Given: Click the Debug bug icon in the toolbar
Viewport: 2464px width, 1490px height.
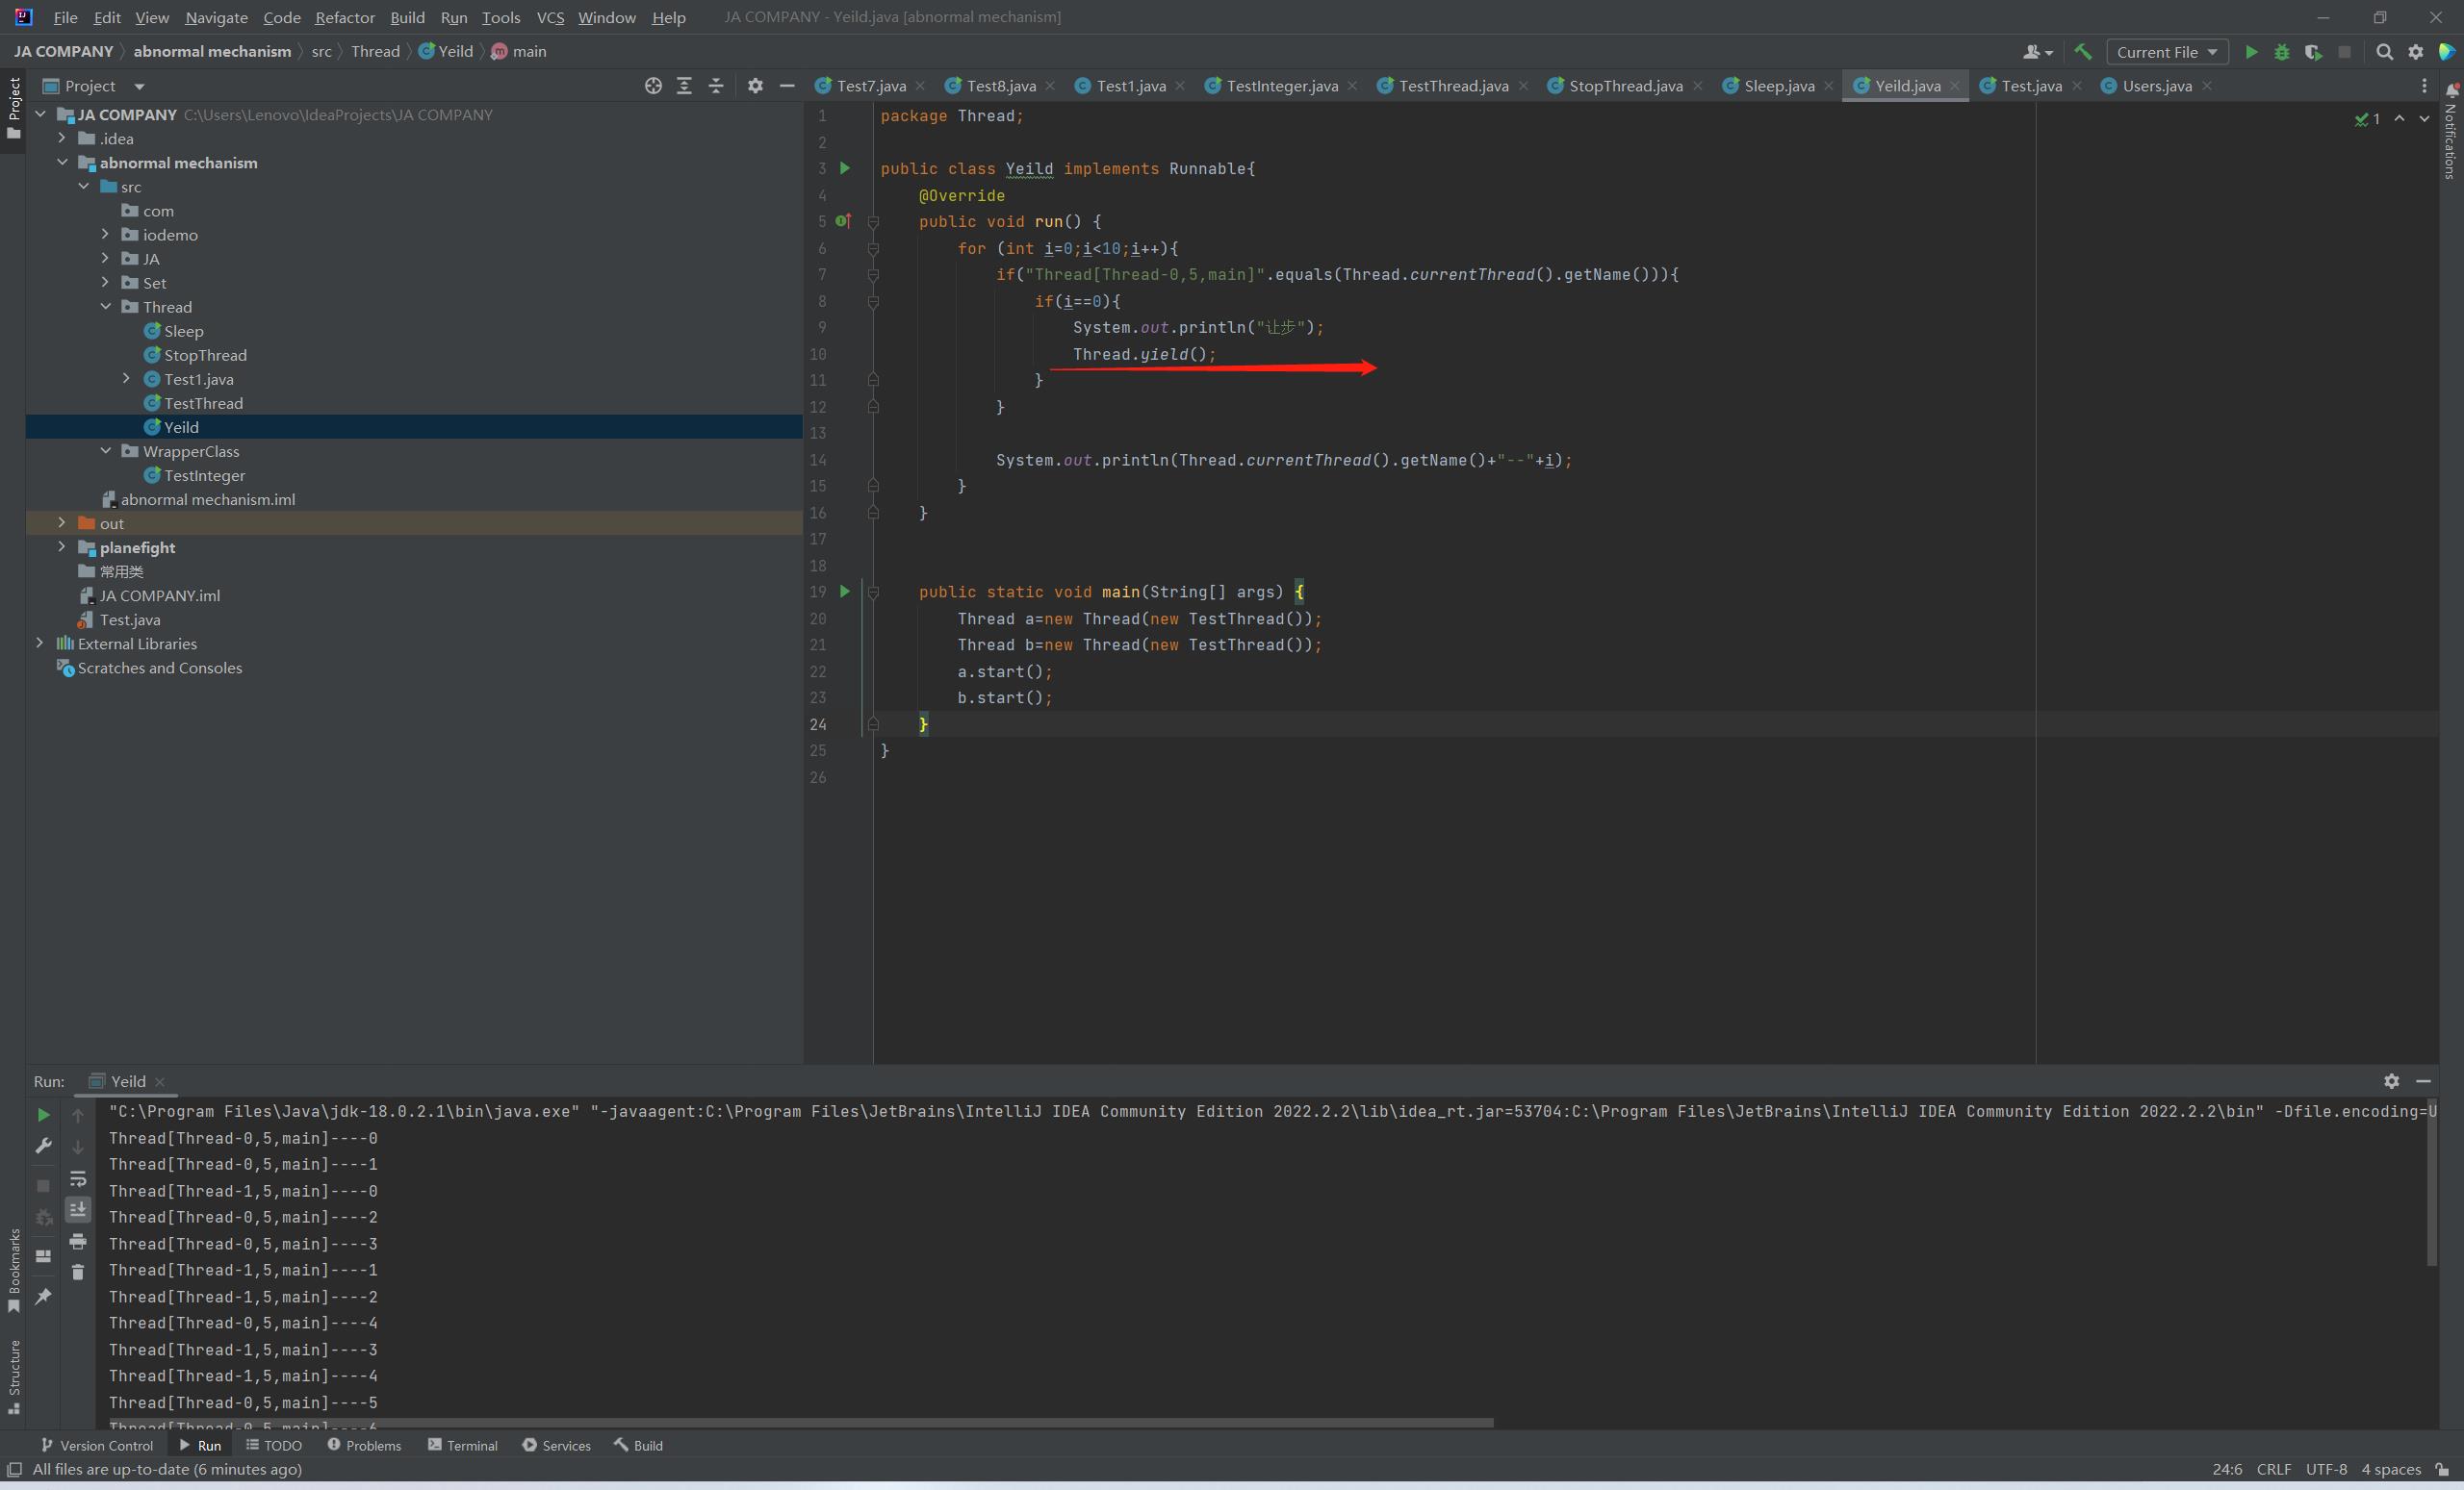Looking at the screenshot, I should tap(2282, 52).
